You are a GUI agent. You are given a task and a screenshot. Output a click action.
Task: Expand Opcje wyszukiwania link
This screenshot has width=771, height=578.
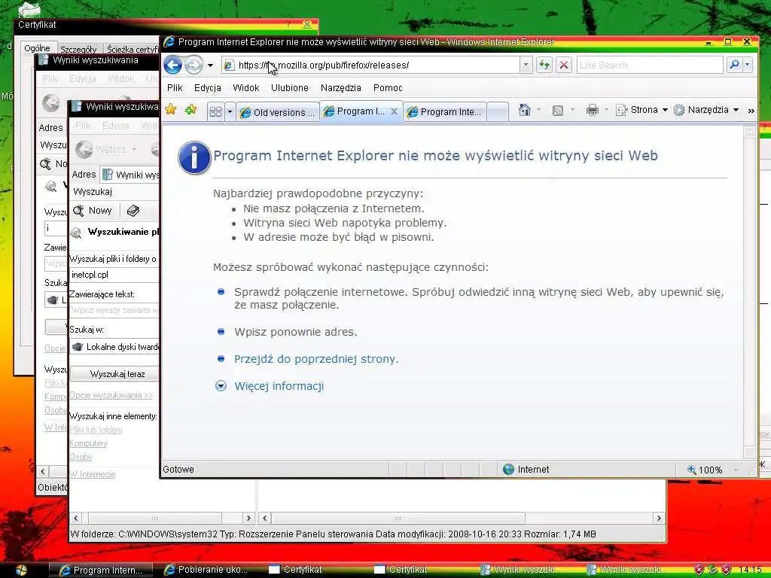click(x=111, y=394)
